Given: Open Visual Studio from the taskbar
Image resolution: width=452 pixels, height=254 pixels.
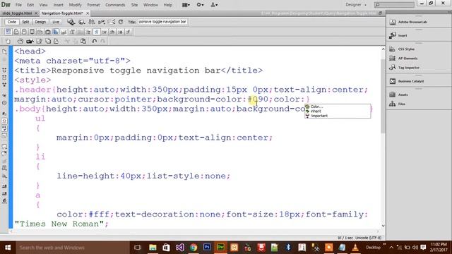Looking at the screenshot, I should (180, 248).
